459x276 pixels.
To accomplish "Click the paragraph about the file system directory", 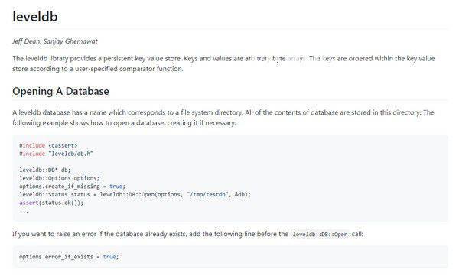I will click(x=223, y=118).
